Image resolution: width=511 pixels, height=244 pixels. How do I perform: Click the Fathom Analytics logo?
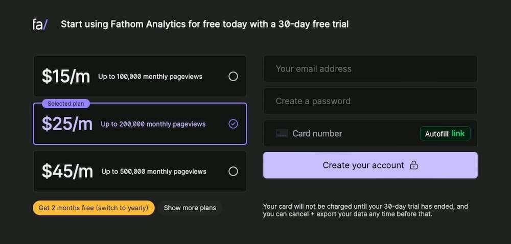(40, 24)
